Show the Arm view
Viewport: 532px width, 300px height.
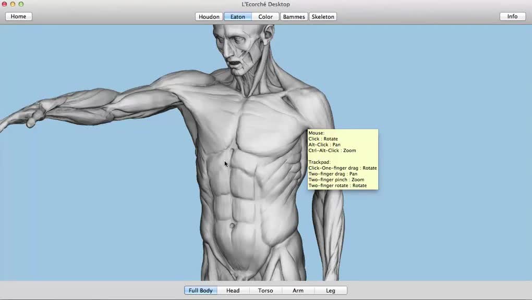point(298,291)
